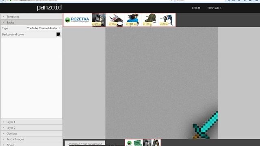Expand the Layer 2 section
Image resolution: width=260 pixels, height=146 pixels.
pyautogui.click(x=31, y=128)
